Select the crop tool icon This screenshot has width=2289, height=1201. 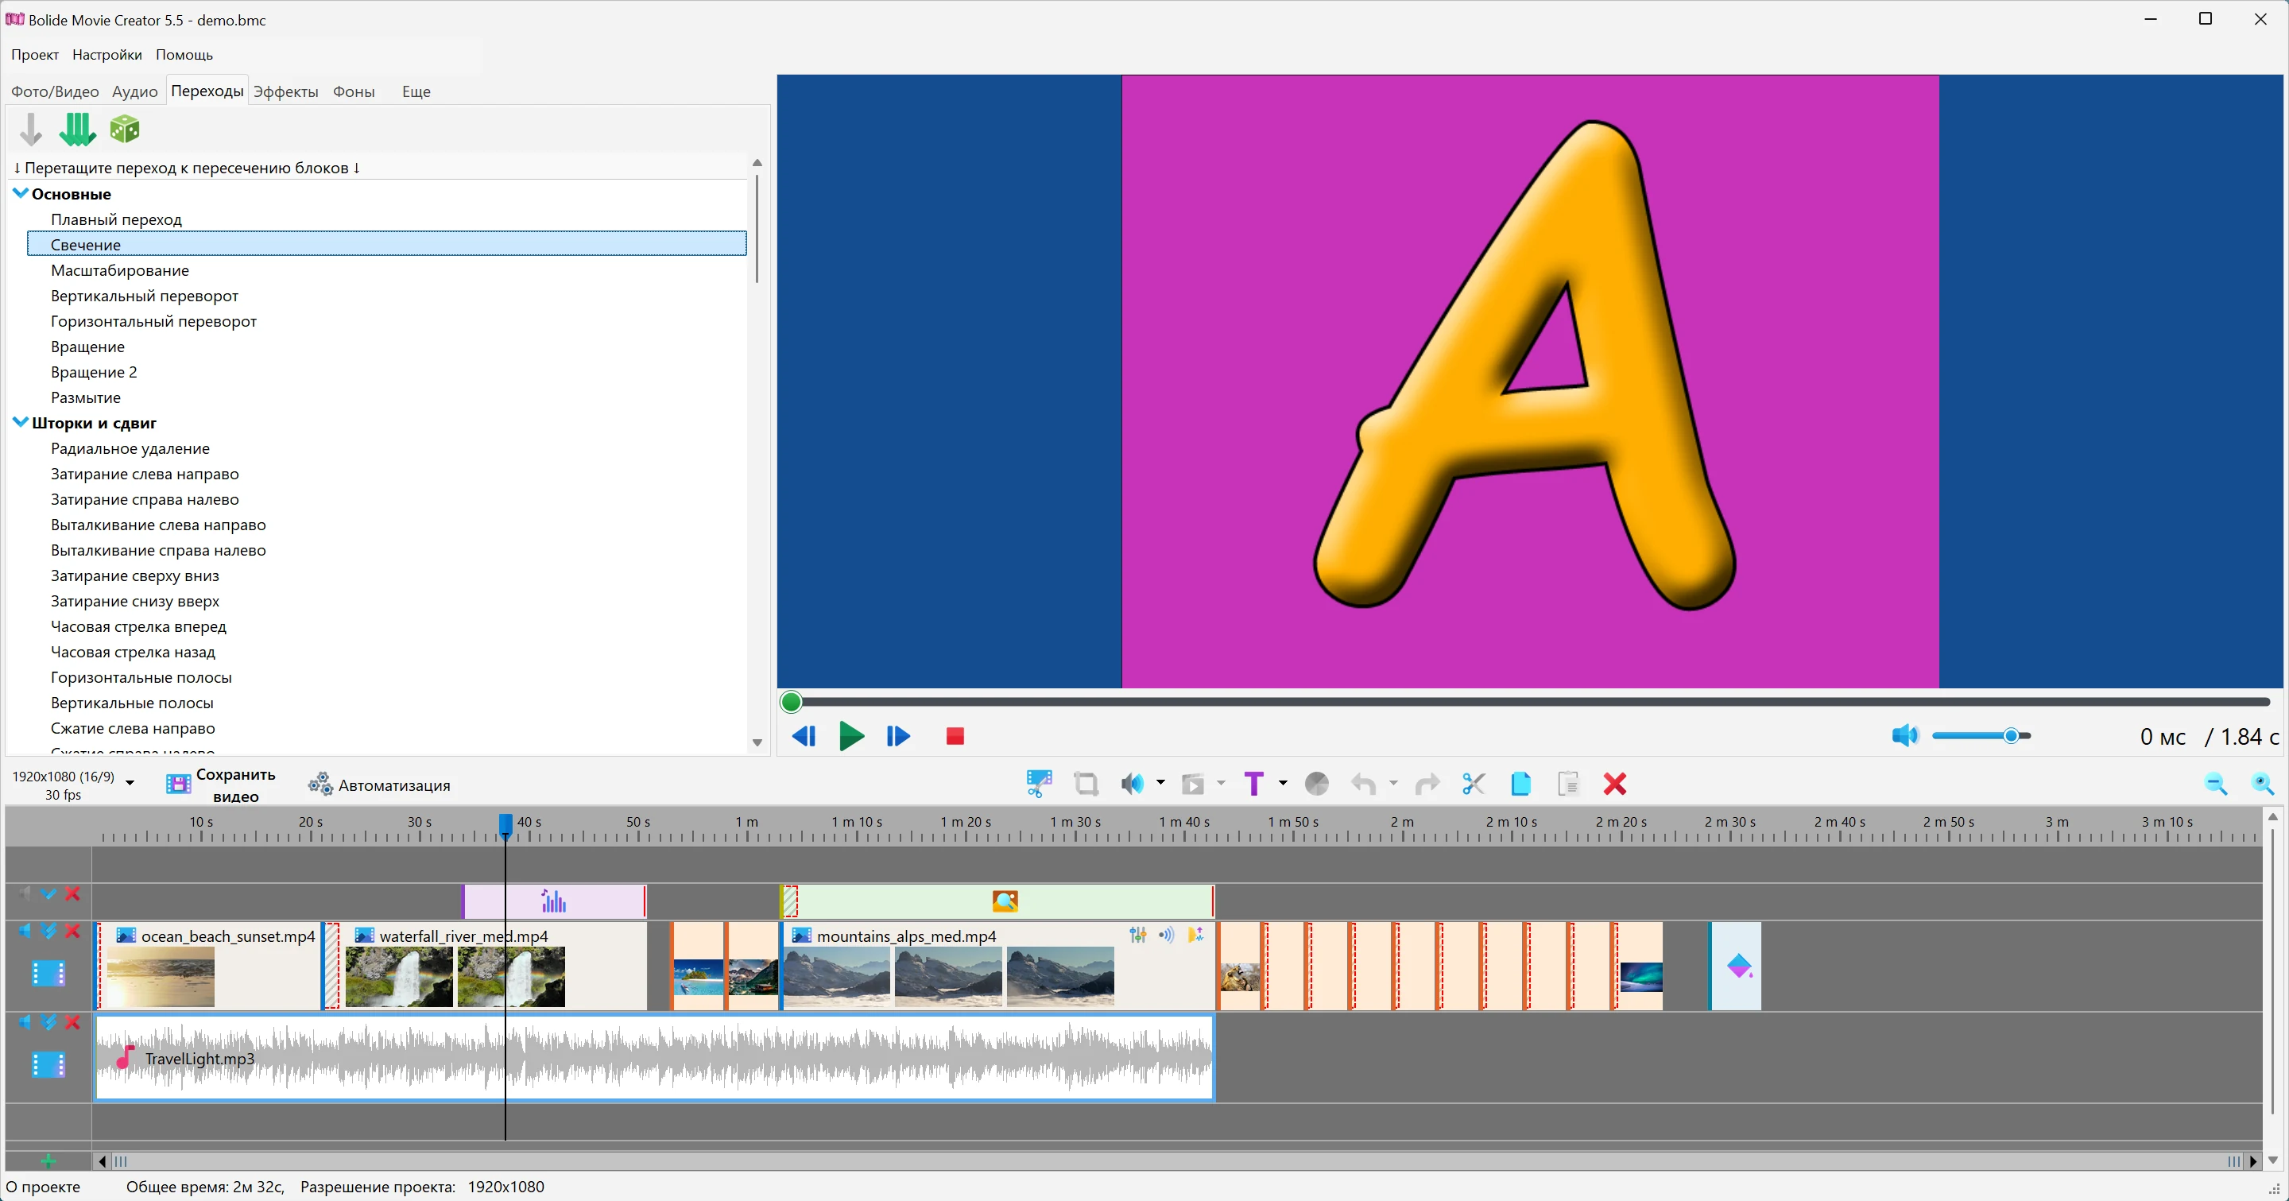point(1086,784)
